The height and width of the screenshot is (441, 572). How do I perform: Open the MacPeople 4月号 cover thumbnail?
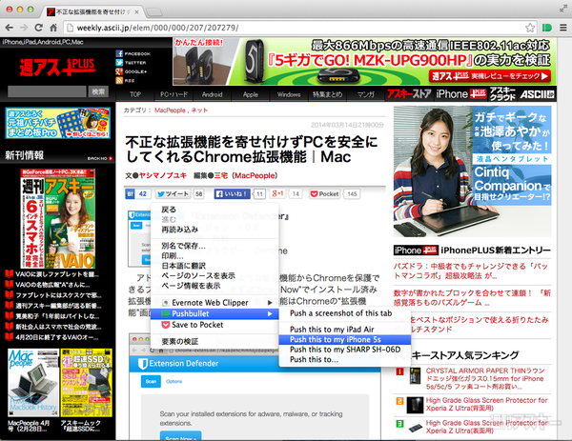click(33, 383)
